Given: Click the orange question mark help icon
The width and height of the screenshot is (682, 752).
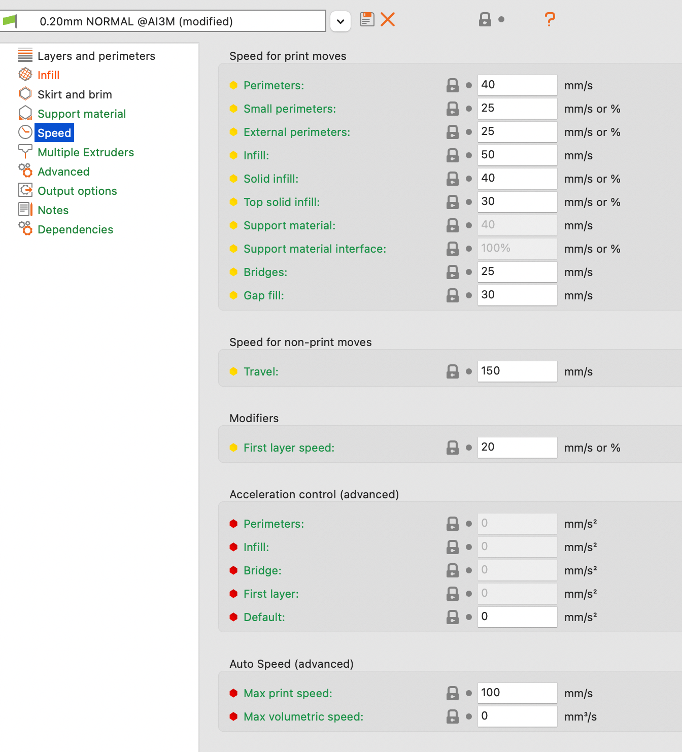Looking at the screenshot, I should coord(550,20).
